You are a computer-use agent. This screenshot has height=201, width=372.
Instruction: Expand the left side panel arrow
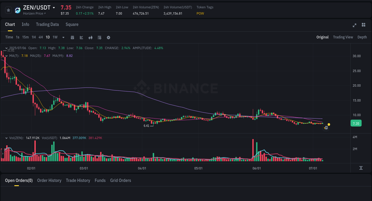tap(2, 153)
